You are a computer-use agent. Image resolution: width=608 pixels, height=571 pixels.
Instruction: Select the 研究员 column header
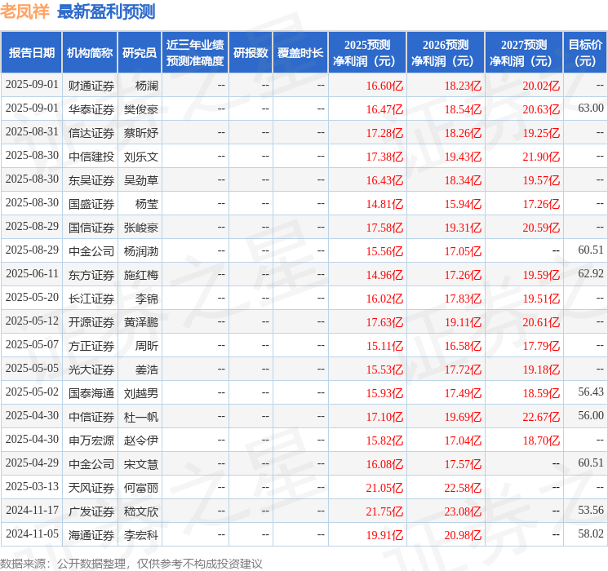tap(139, 53)
